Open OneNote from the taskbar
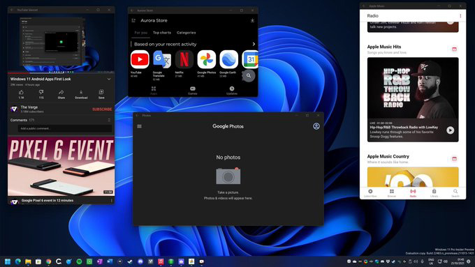The image size is (475, 267). click(100, 261)
